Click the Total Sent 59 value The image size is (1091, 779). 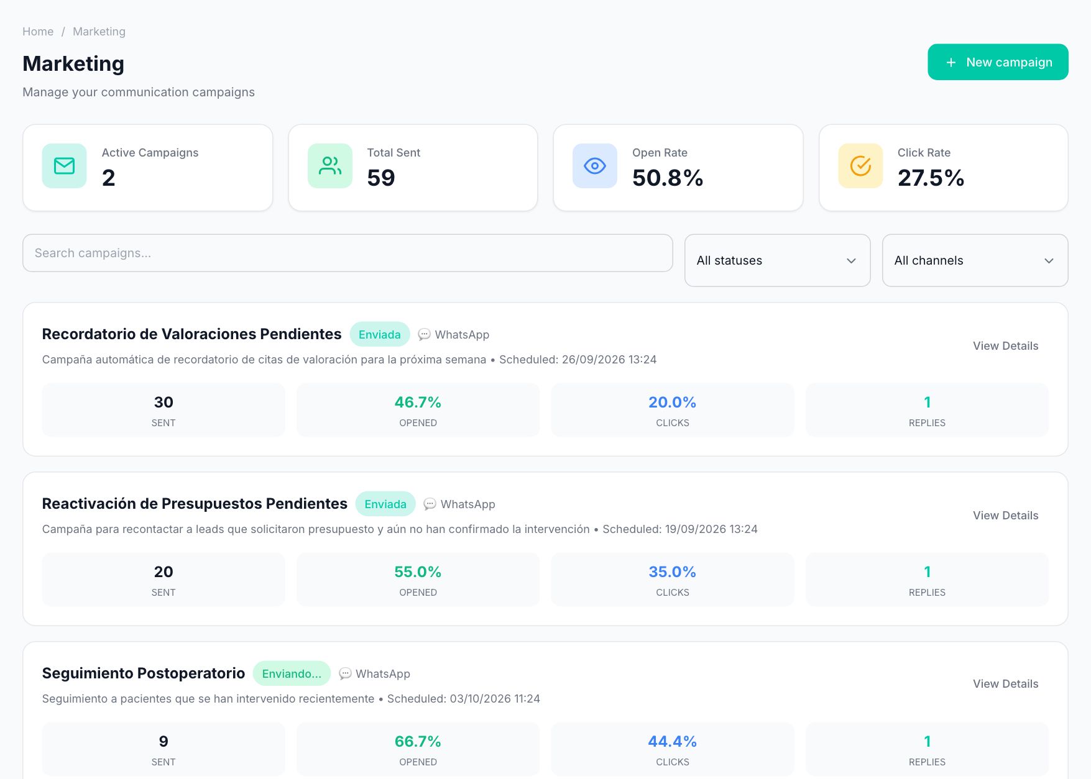pos(381,178)
